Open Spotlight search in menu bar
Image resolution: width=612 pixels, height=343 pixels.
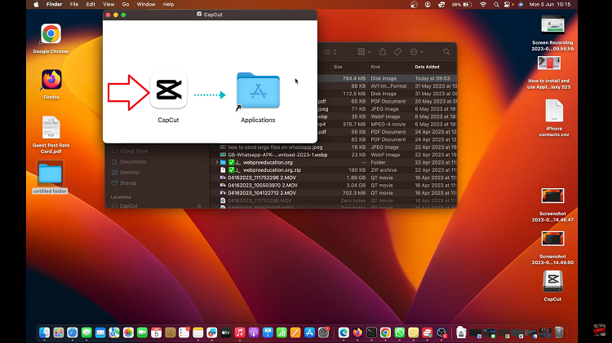coord(496,5)
